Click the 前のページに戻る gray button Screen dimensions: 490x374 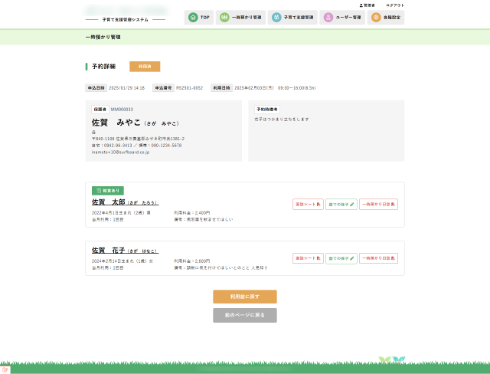click(245, 315)
